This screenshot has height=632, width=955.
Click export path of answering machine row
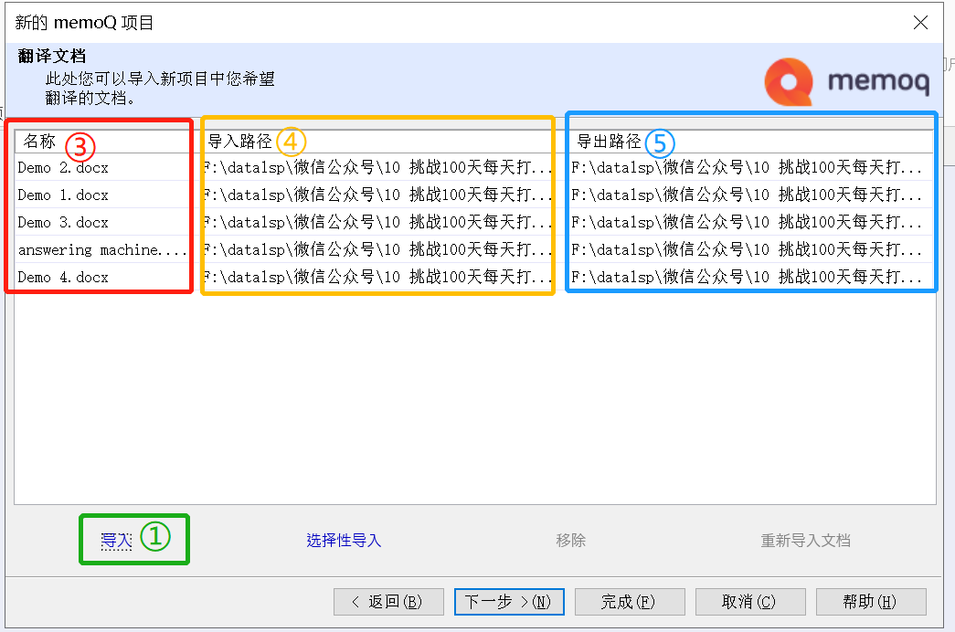(751, 249)
